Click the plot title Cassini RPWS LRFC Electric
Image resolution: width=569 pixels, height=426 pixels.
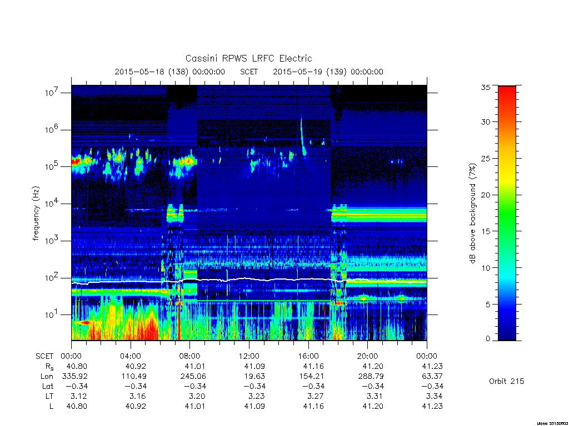pyautogui.click(x=248, y=58)
